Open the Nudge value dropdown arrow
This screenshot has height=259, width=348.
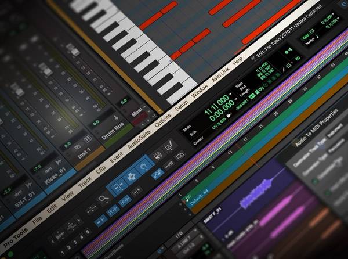pos(338,18)
